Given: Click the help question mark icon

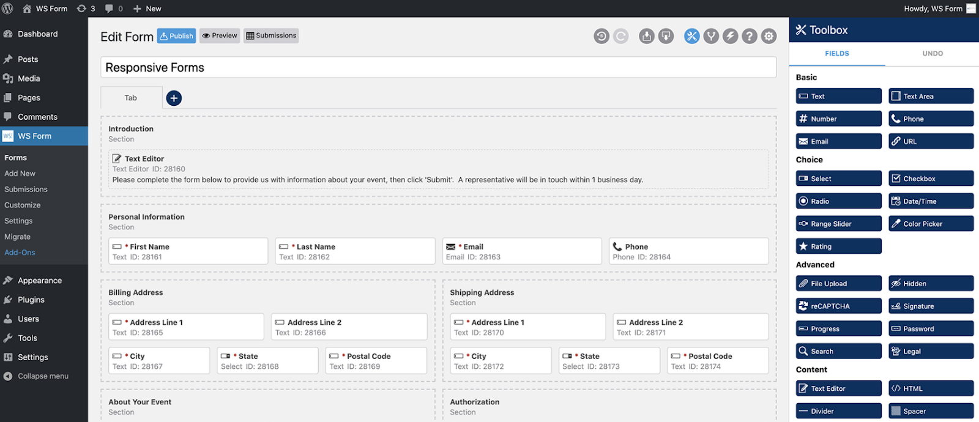Looking at the screenshot, I should [750, 36].
